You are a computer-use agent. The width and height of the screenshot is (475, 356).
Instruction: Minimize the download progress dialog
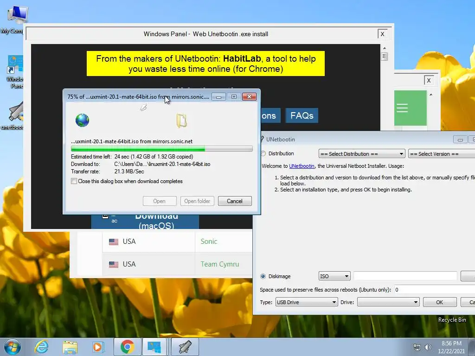[218, 96]
